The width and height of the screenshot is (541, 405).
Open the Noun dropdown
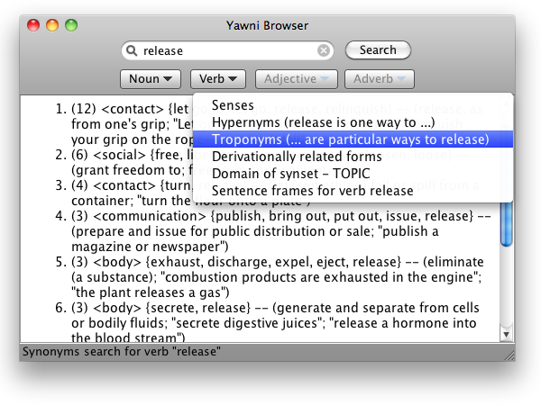[151, 79]
